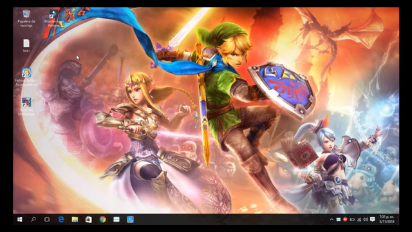Open the light teal window app icon right of Chrome
The height and width of the screenshot is (232, 412).
click(117, 219)
